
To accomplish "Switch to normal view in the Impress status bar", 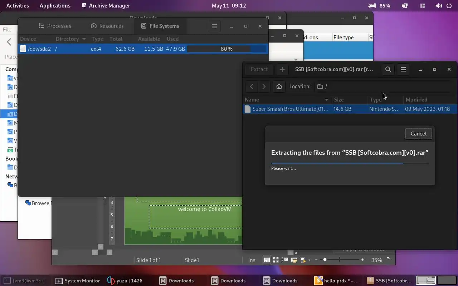I will click(267, 260).
